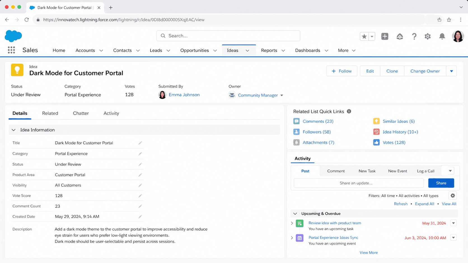The image size is (468, 263).
Task: Click the Trailhead guidance cloud icon
Action: [x=400, y=36]
